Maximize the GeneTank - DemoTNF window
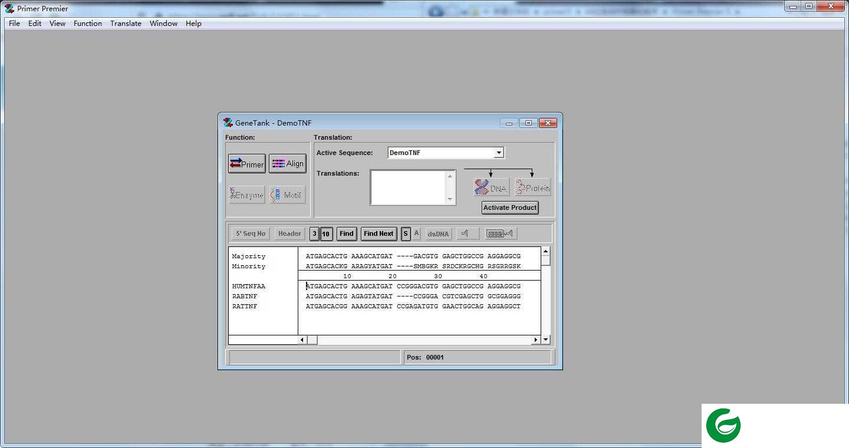 point(528,123)
